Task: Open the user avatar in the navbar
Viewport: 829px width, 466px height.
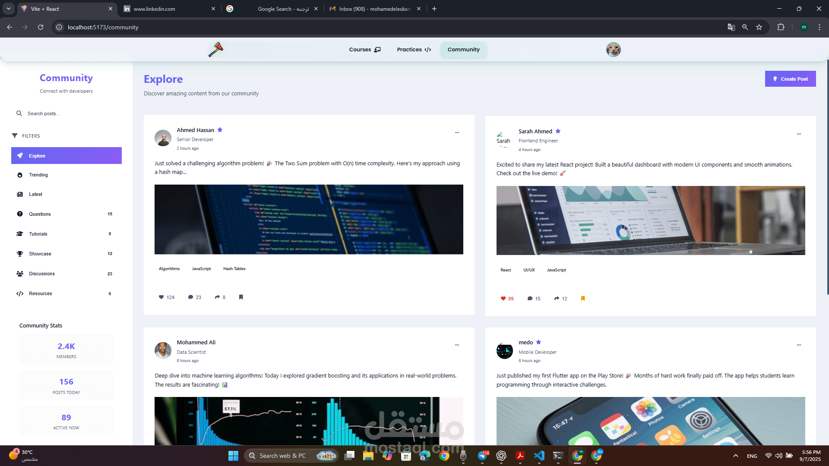Action: (x=613, y=50)
